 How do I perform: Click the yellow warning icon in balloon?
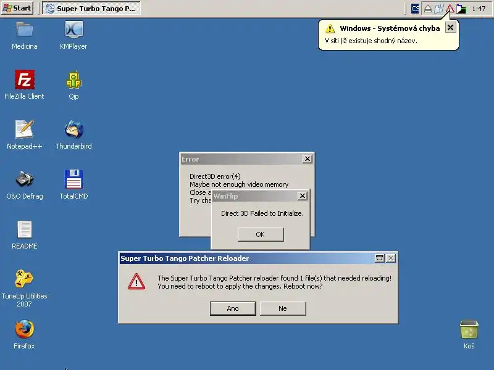(330, 28)
